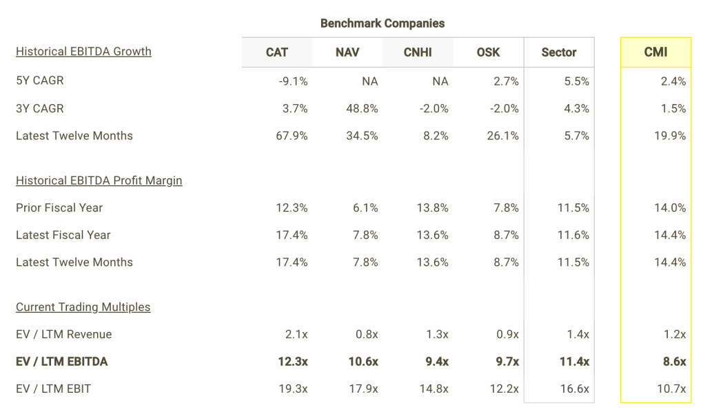Select the 5Y CAGR row label
Image resolution: width=703 pixels, height=412 pixels.
coord(40,81)
